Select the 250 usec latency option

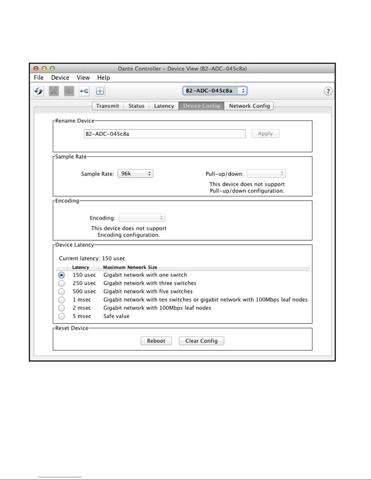61,283
